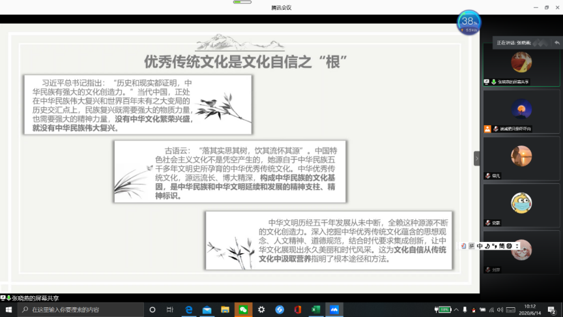Image resolution: width=563 pixels, height=317 pixels.
Task: Click the muted microphone icon of masked duck participant
Action: tap(486, 223)
